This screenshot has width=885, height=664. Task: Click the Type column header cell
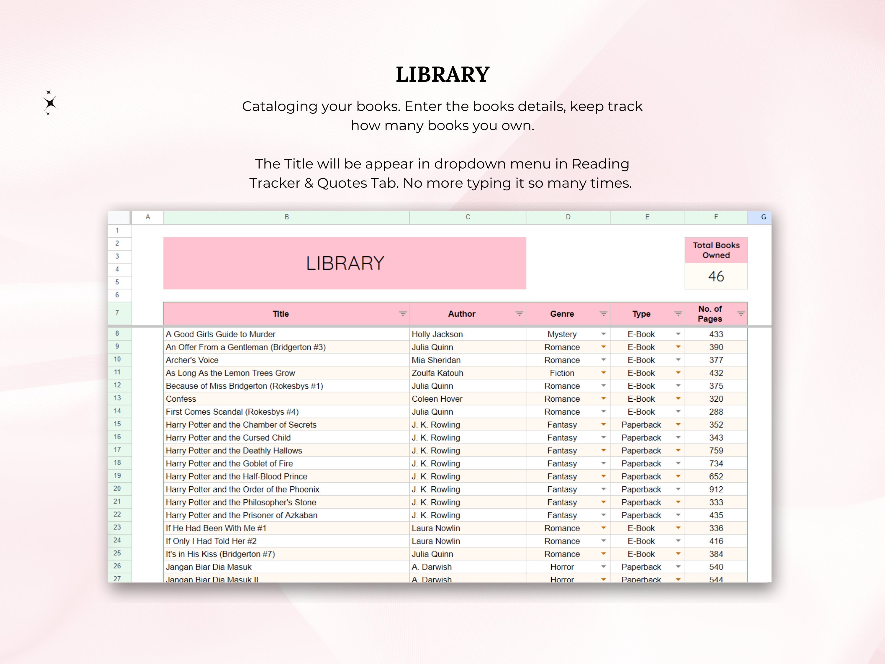pos(647,314)
